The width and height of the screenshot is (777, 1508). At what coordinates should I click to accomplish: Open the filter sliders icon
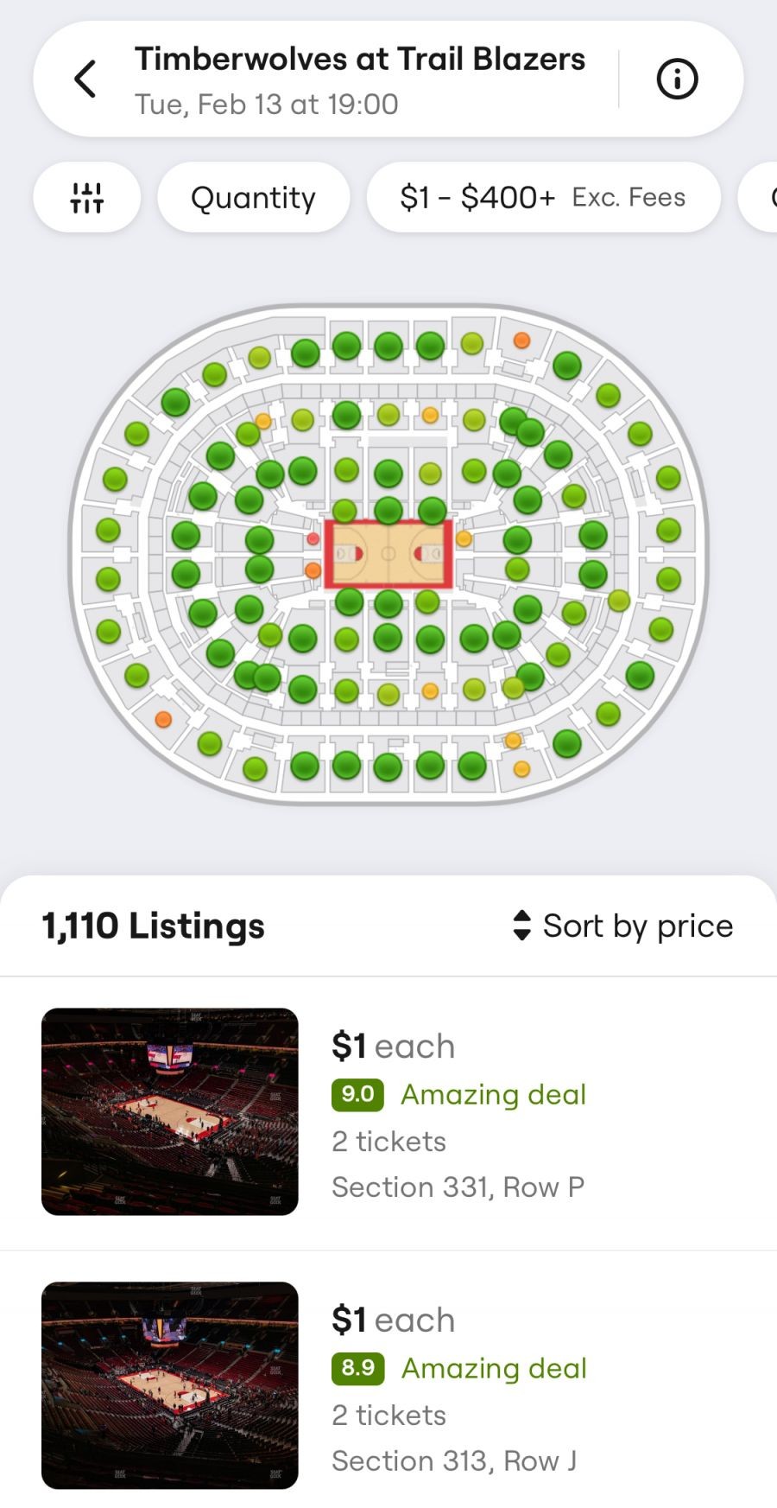click(87, 198)
